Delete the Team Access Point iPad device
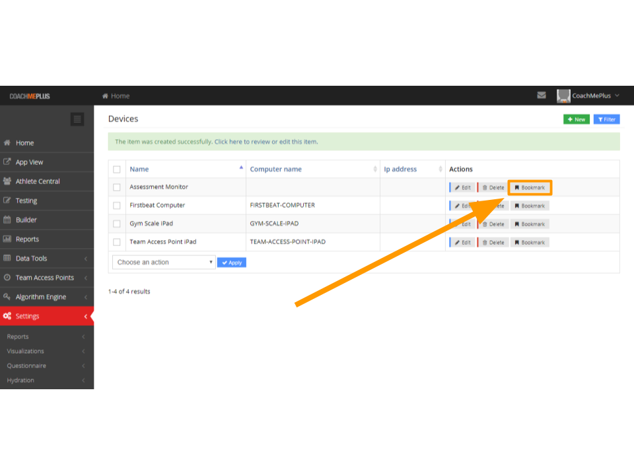Screen dimensions: 634x475 pyautogui.click(x=493, y=242)
